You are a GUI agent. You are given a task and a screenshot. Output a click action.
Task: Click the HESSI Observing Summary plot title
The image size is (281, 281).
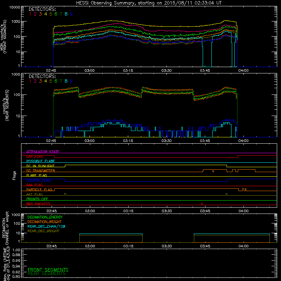point(149,3)
